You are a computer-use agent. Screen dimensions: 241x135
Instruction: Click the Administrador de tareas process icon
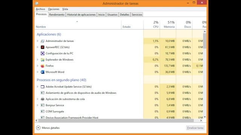click(x=43, y=41)
